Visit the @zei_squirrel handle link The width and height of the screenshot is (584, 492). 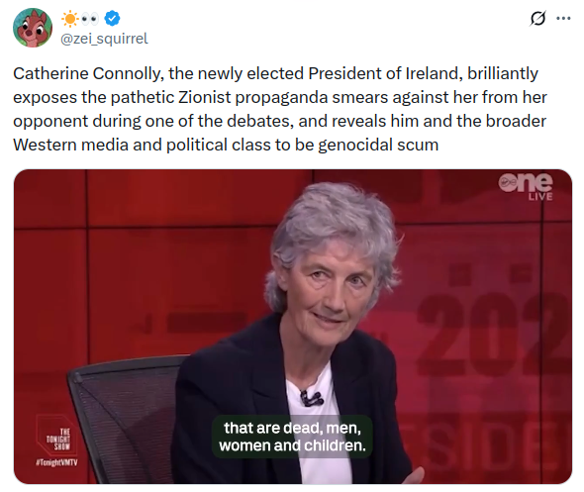pyautogui.click(x=104, y=39)
